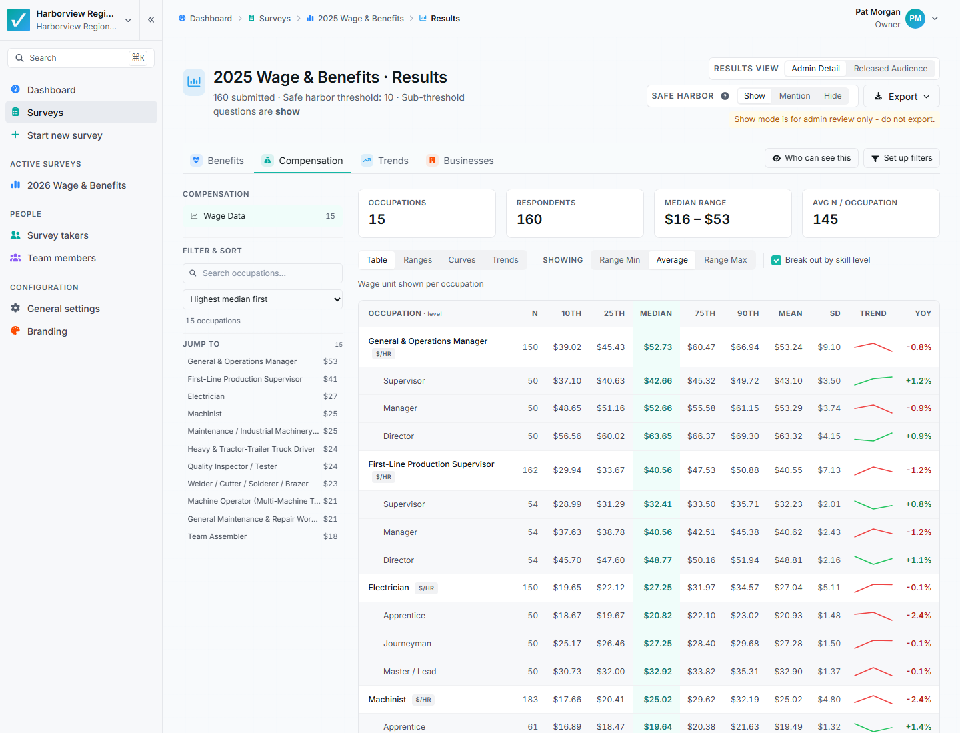Screen dimensions: 960x733
Task: Set Safe Harbor mode to Hide
Action: click(x=833, y=96)
